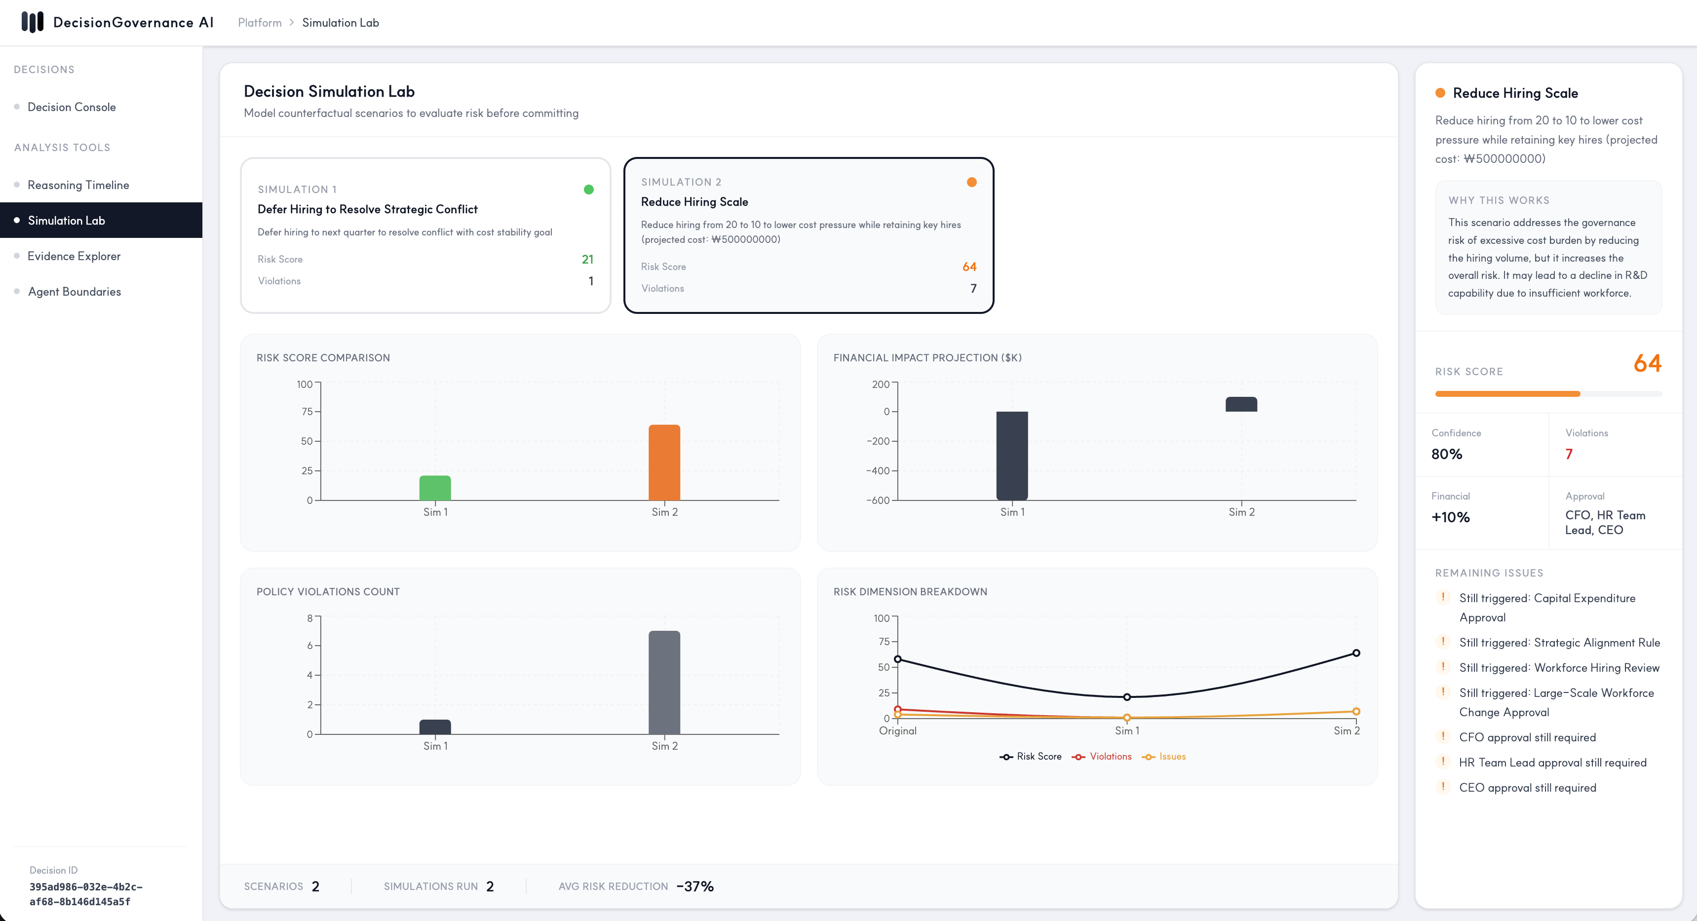This screenshot has height=921, width=1697.
Task: Click the Approval CFO, HR Team Lead, CEO text
Action: coord(1605,522)
